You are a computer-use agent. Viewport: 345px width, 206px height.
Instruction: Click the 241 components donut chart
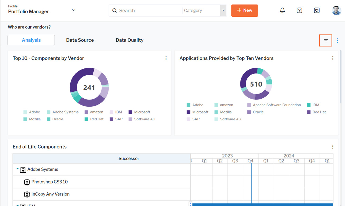point(89,87)
